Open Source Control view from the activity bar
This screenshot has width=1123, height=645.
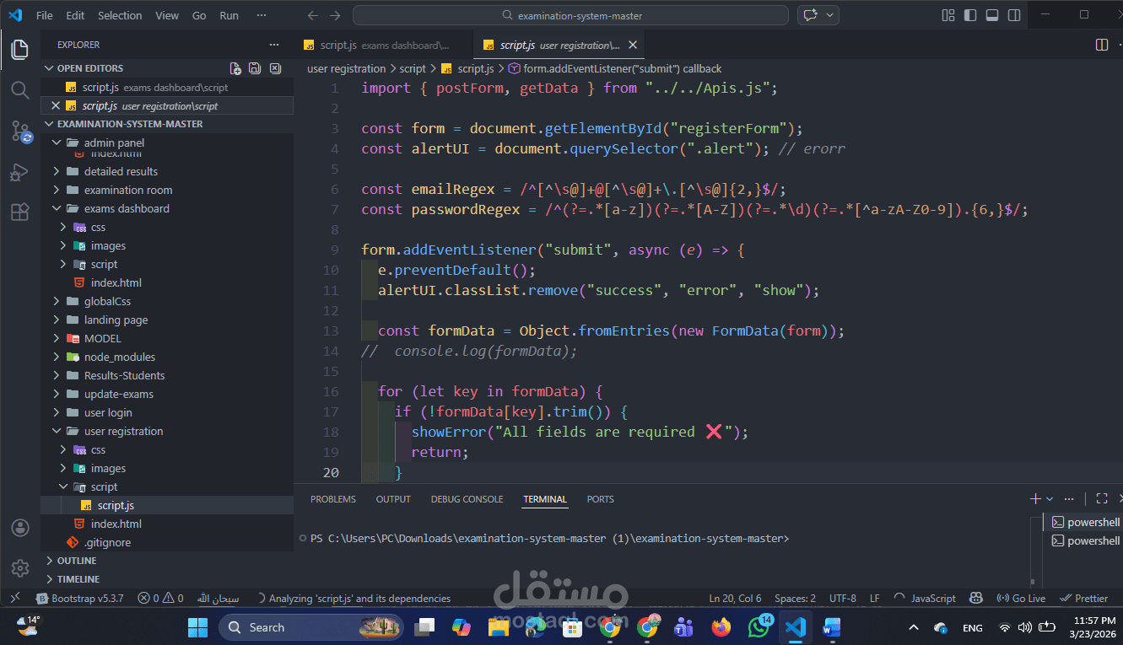click(19, 131)
